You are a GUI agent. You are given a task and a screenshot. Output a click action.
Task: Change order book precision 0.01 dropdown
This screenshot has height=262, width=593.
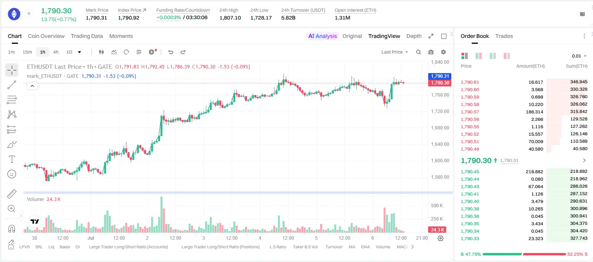[579, 56]
